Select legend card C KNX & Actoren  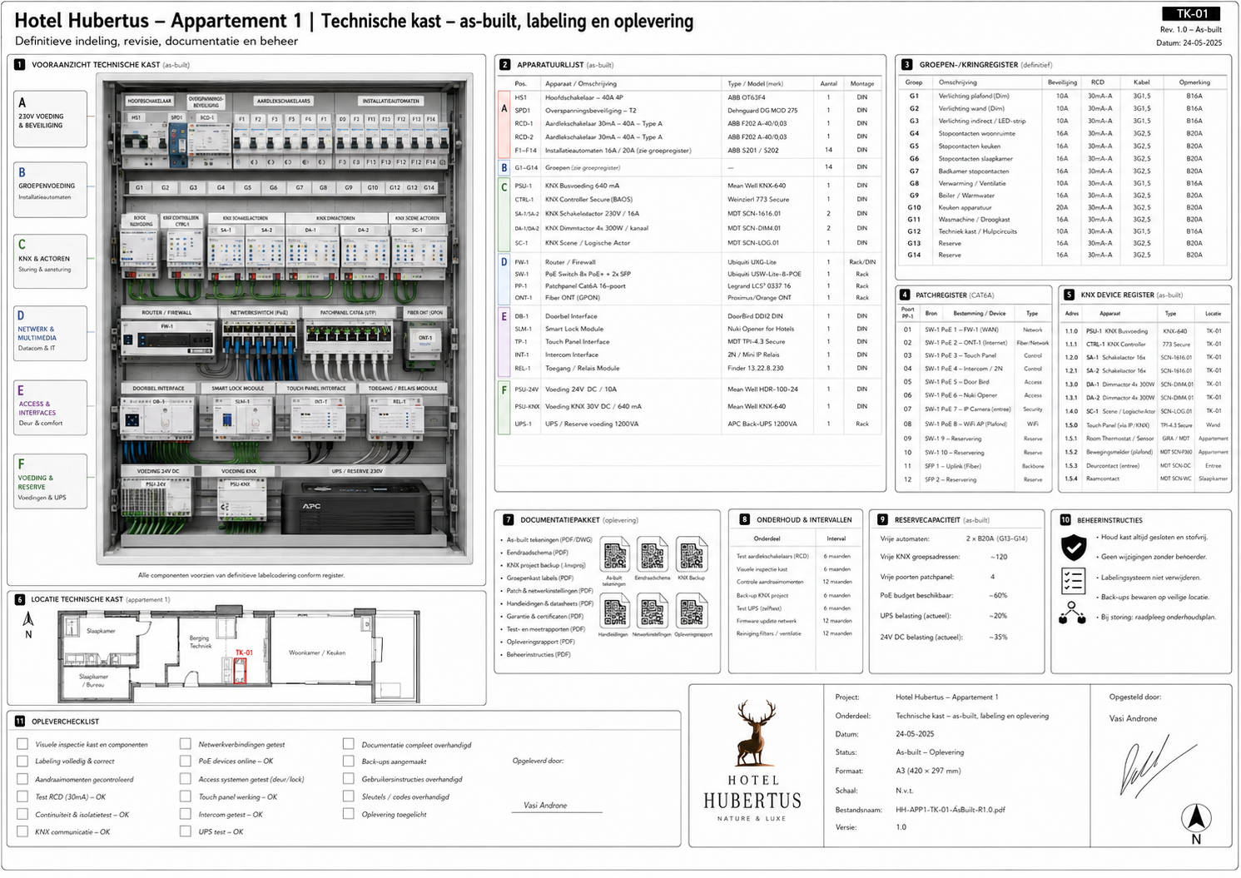coord(50,260)
